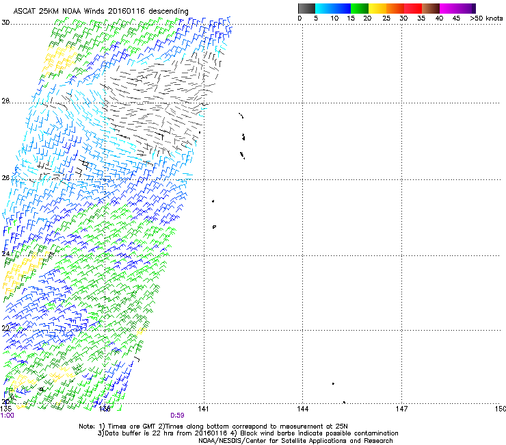Click the latitude label '28' on the left axis

tap(5, 101)
